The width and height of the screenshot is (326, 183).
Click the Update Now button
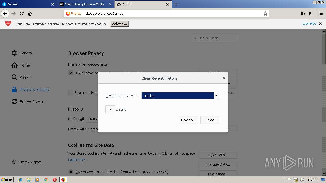(x=119, y=24)
